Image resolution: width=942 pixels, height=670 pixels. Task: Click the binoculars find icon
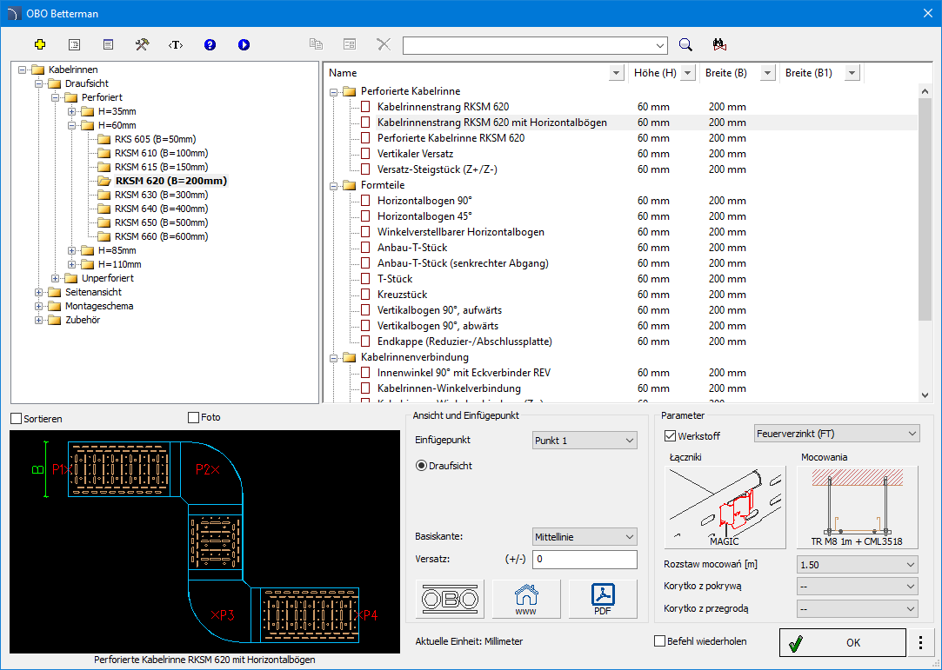coord(718,44)
